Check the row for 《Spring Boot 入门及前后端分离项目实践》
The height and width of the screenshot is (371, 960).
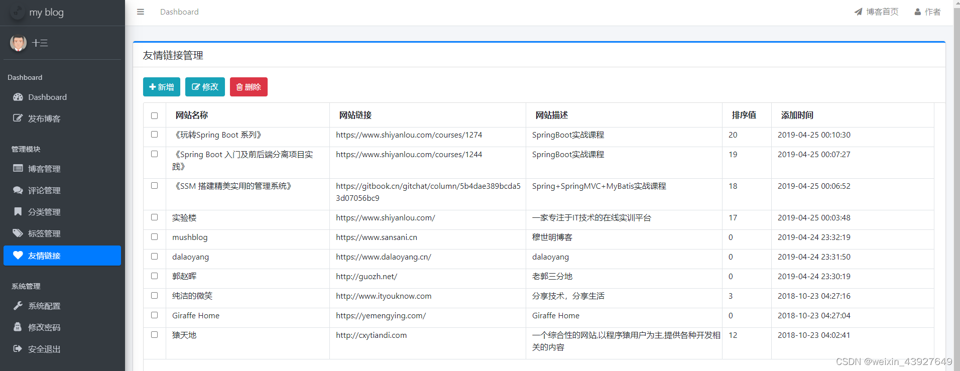pos(155,154)
